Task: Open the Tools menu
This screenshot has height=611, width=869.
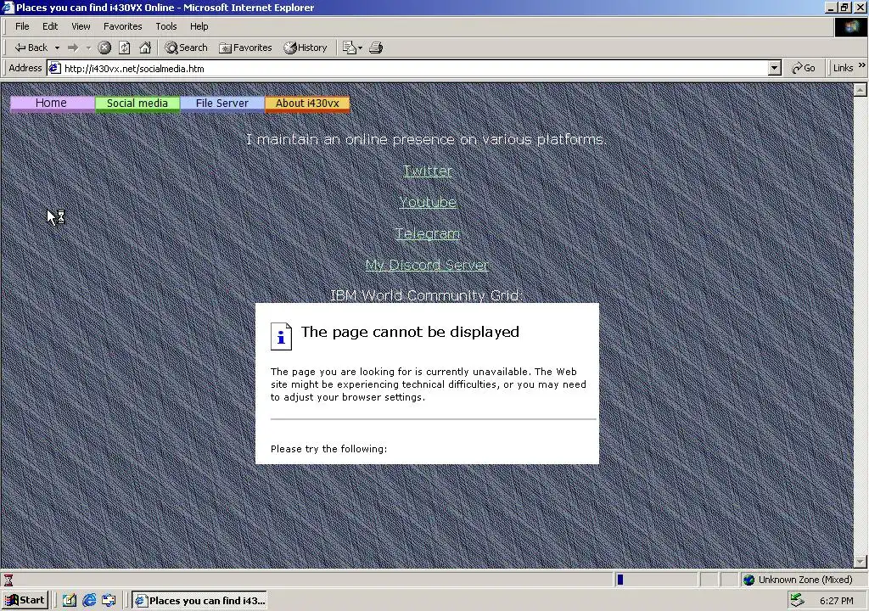Action: 165,26
